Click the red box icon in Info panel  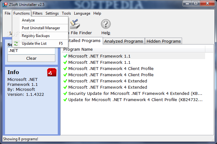52,72
